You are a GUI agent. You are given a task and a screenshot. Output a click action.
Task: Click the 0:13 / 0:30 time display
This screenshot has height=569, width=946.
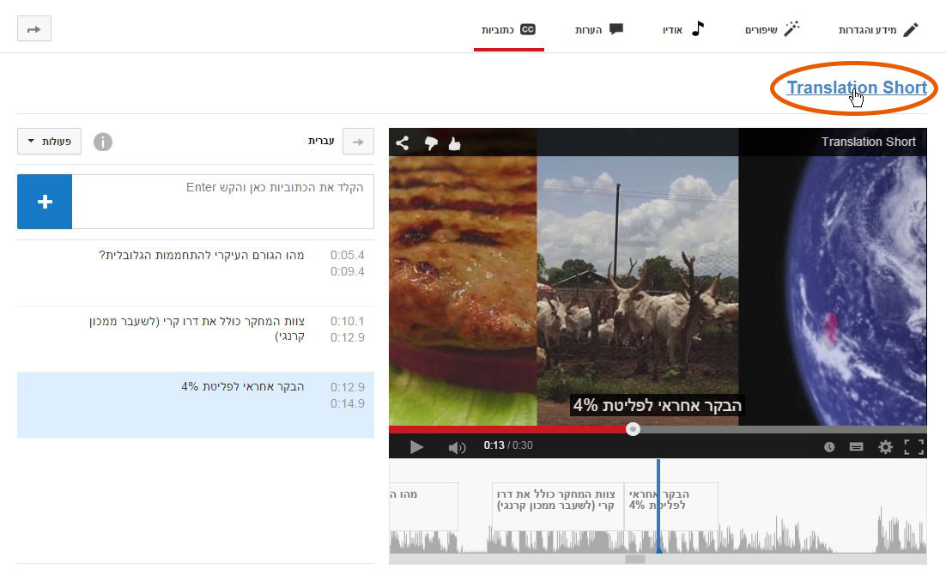(x=508, y=445)
